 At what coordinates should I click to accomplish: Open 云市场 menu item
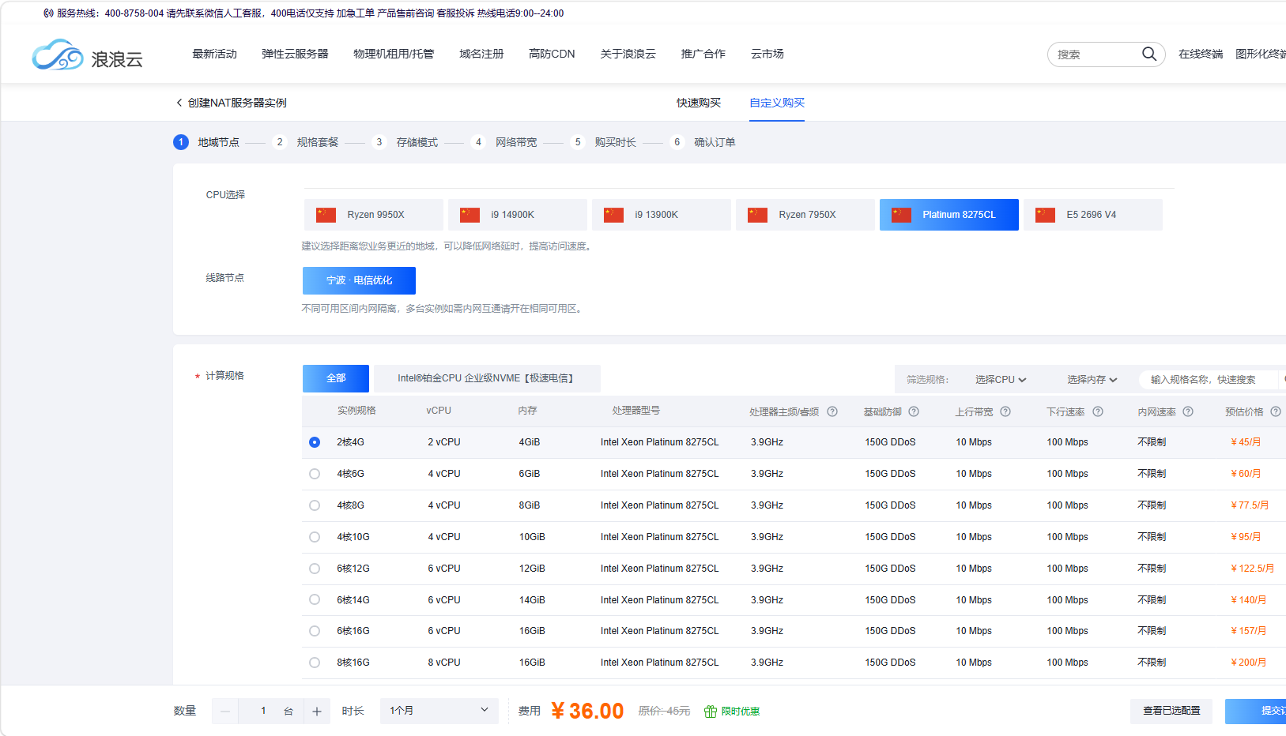pos(767,54)
